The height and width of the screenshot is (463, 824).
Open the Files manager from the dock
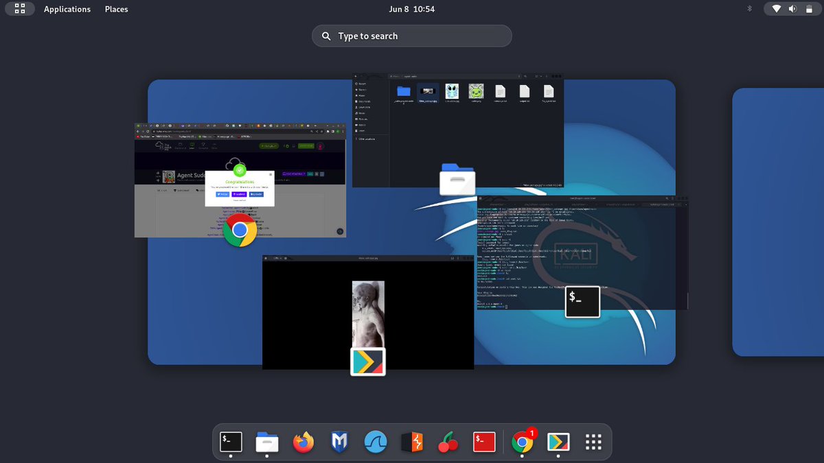[267, 442]
